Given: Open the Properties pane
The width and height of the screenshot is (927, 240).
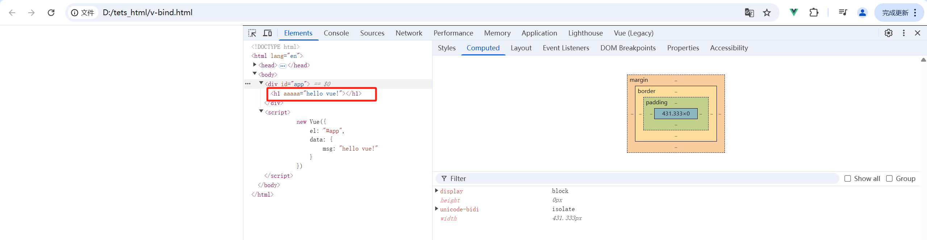Looking at the screenshot, I should point(683,48).
